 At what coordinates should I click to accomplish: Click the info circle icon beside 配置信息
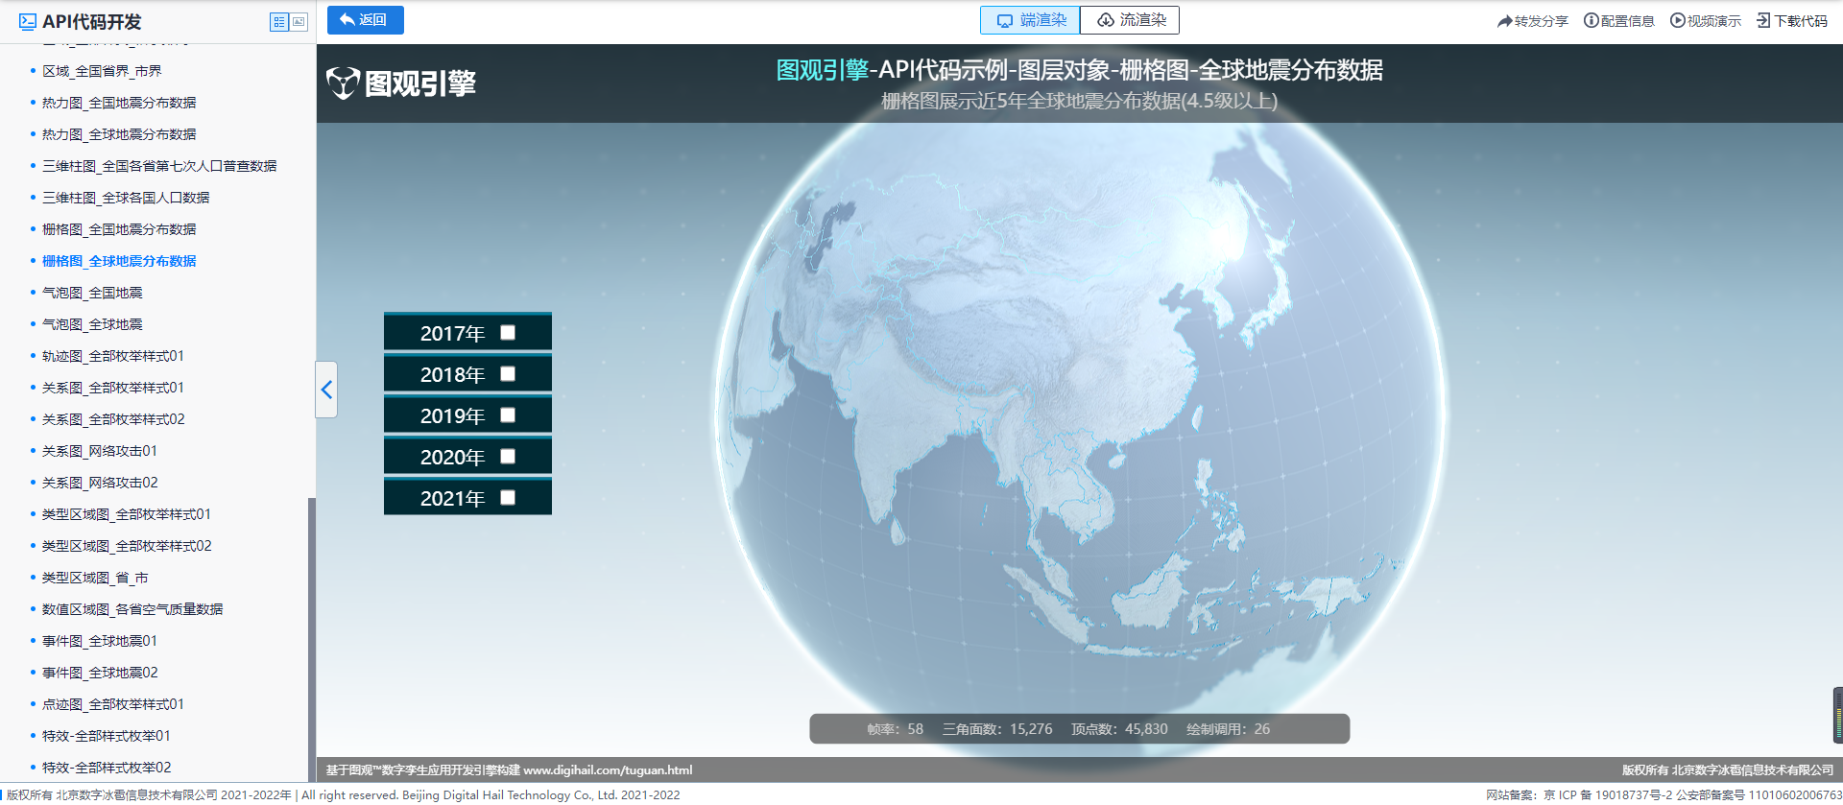pyautogui.click(x=1591, y=20)
